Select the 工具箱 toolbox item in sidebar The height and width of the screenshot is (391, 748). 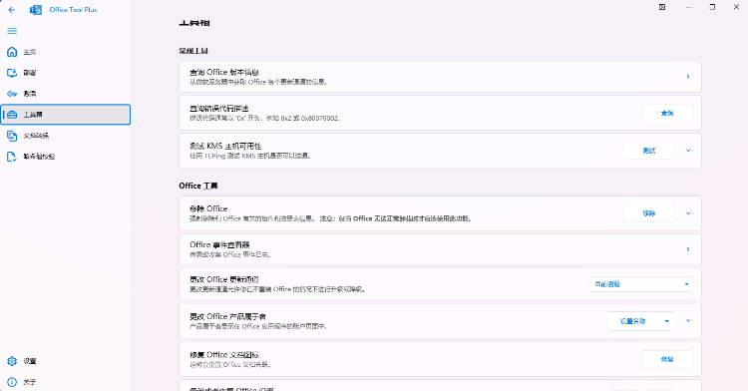coord(66,115)
